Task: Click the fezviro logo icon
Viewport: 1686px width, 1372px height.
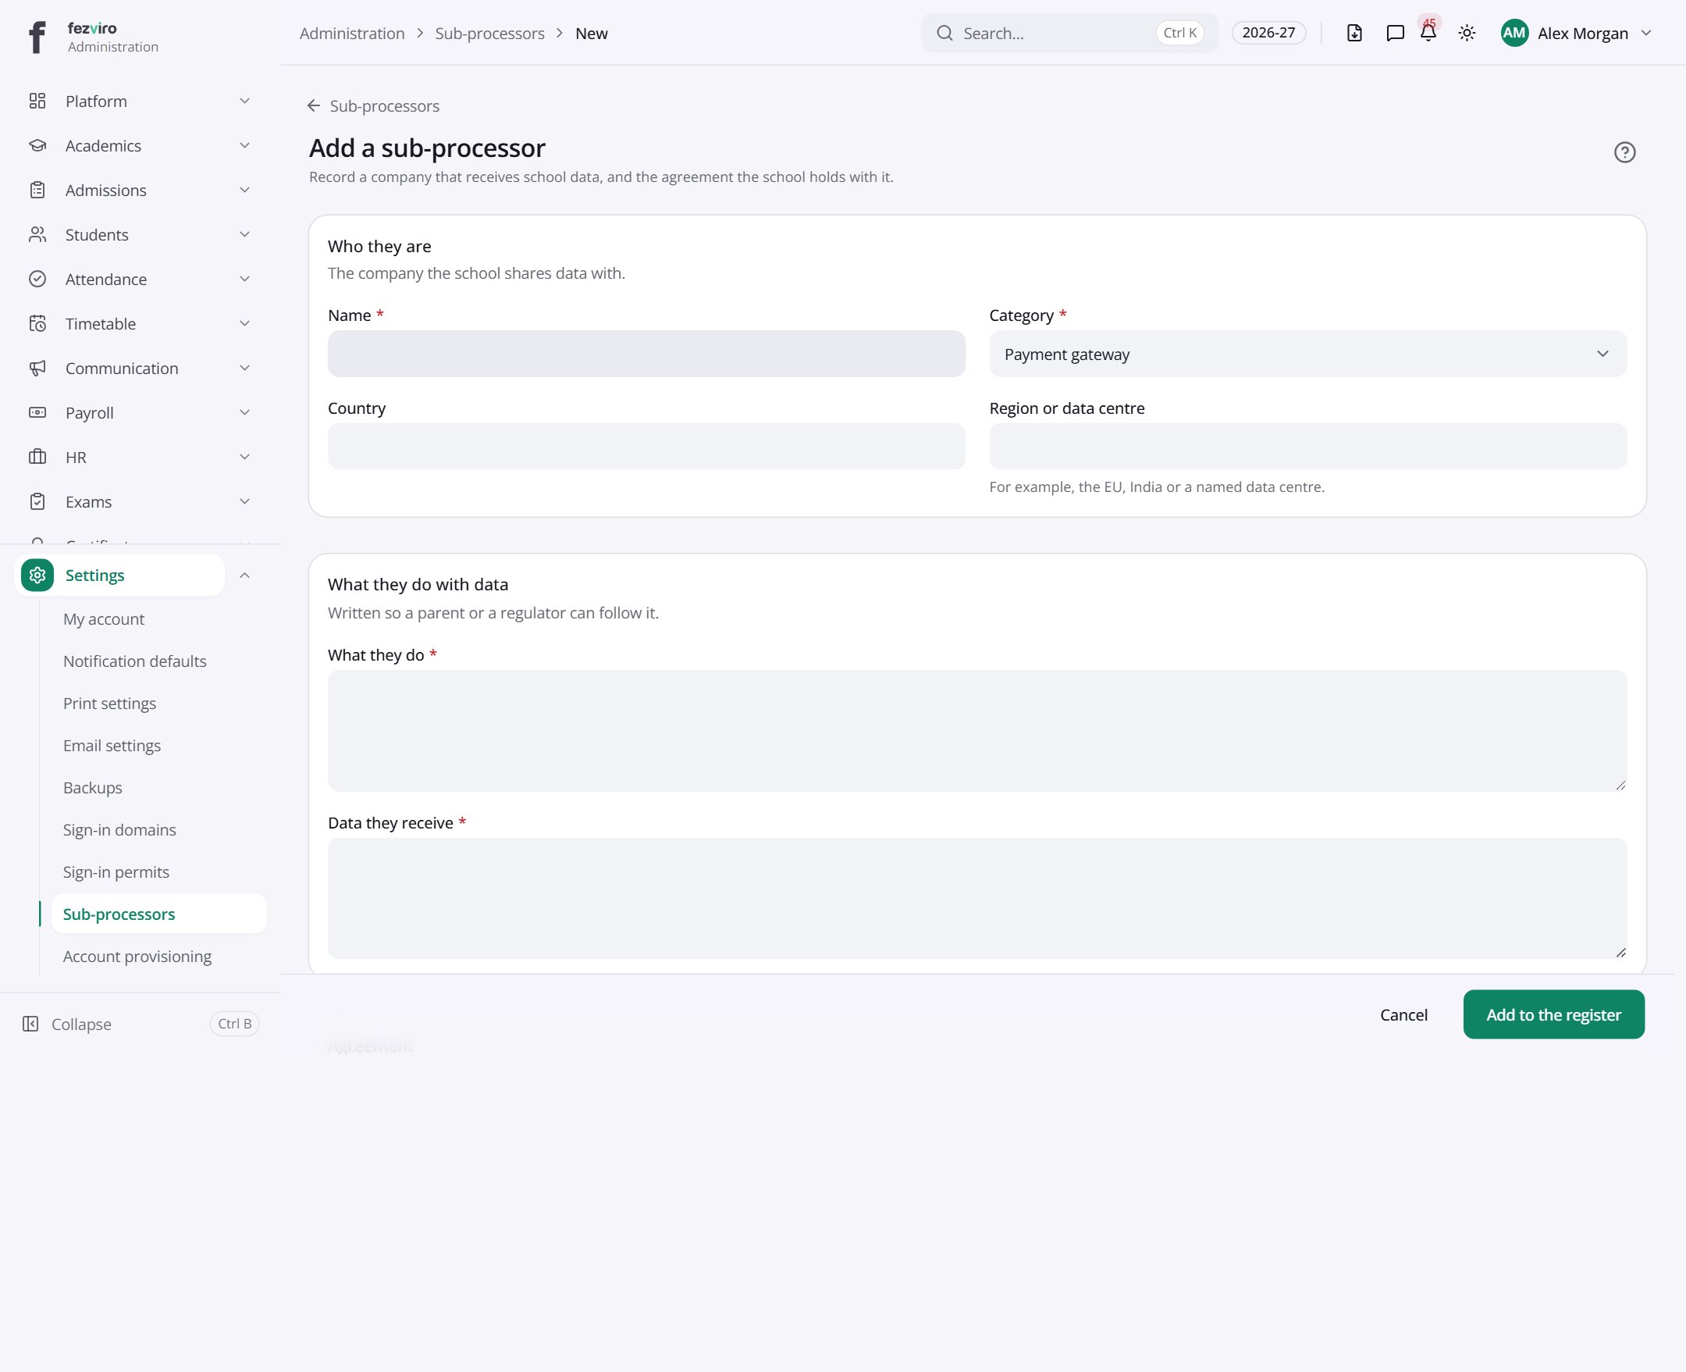Action: click(x=37, y=37)
